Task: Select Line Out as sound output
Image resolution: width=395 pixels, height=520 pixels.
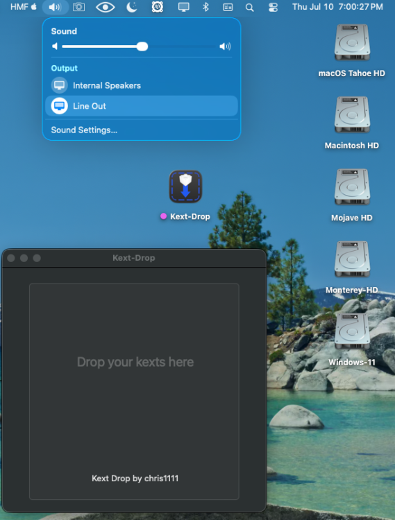Action: pos(142,106)
